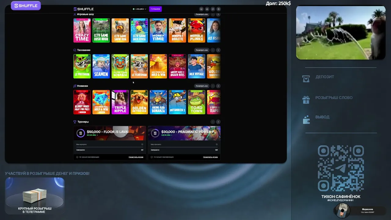The width and height of the screenshot is (391, 220).
Task: Click the Новинки section heading
Action: [82, 86]
